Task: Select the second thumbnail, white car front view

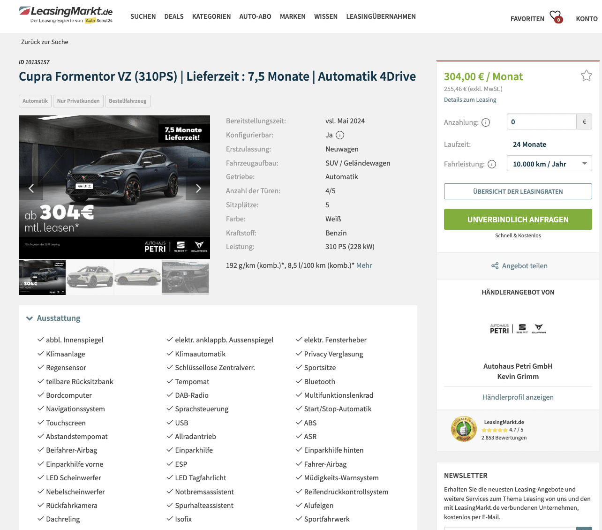Action: (x=90, y=278)
